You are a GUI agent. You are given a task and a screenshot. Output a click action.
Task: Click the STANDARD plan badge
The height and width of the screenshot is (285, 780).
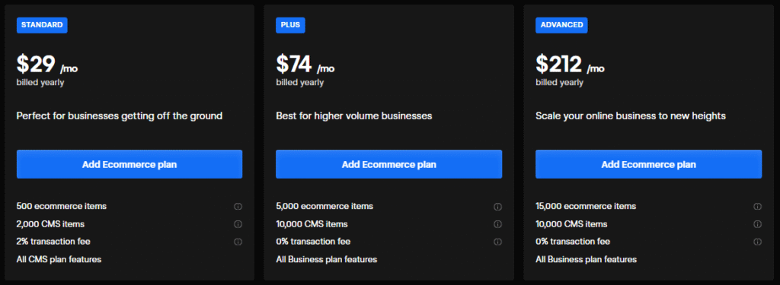point(42,25)
